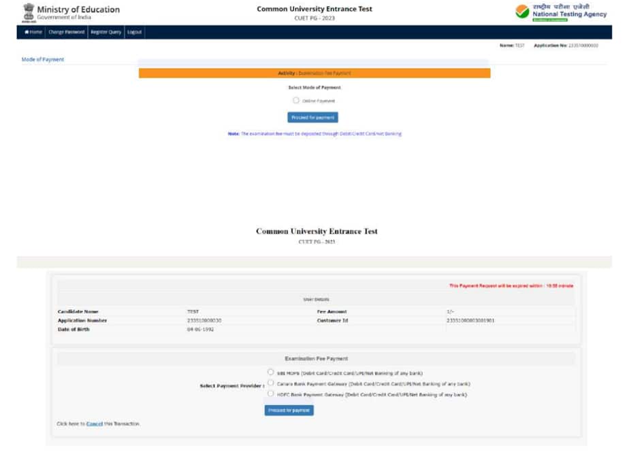Click Logout in the navigation bar
The image size is (640, 452).
(x=134, y=32)
